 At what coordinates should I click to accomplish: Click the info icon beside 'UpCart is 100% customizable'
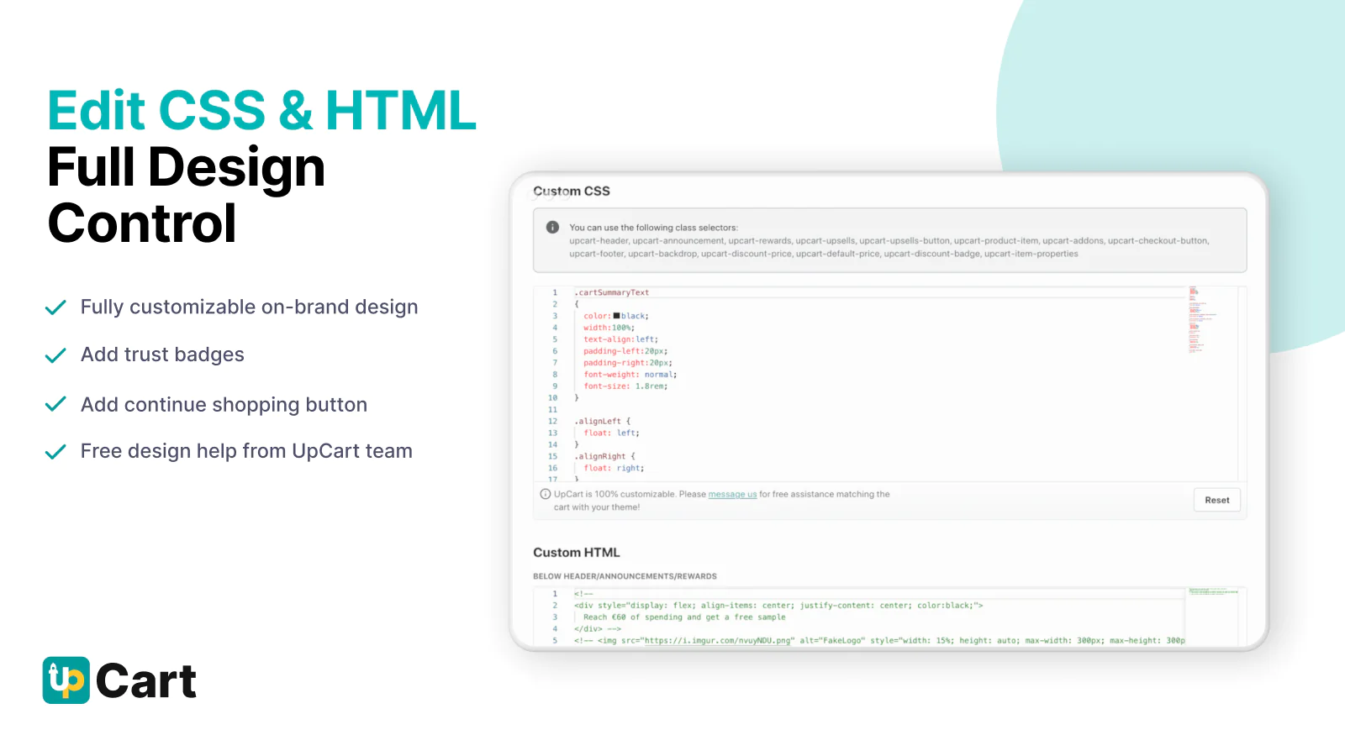[546, 494]
